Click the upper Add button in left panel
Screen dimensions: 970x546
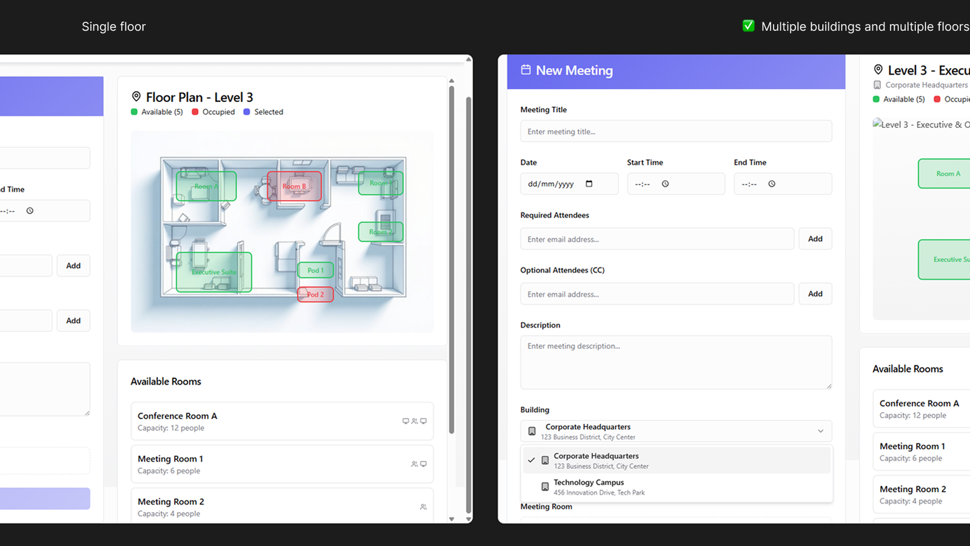[x=73, y=266]
